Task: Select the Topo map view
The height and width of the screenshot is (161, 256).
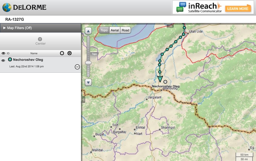Action: pyautogui.click(x=104, y=30)
